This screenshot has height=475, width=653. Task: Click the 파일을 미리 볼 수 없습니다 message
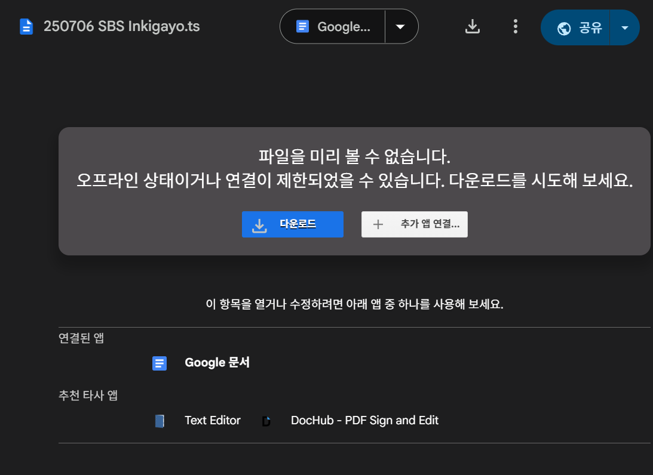coord(354,157)
